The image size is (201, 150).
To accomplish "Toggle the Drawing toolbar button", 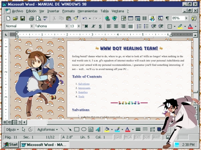I will 152,19.
